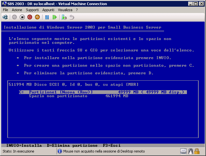
Task: Select the Spazio non partizionato row
Action: [79, 96]
